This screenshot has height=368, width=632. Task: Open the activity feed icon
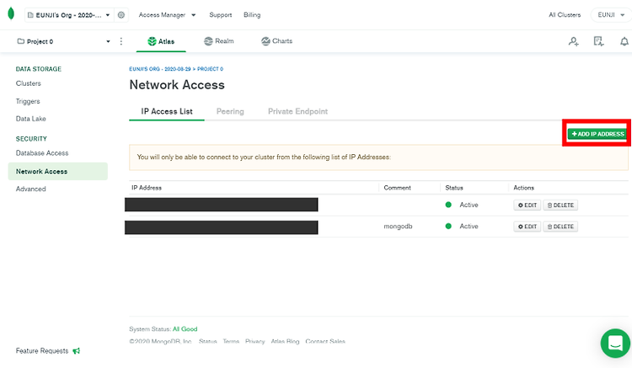pos(598,41)
